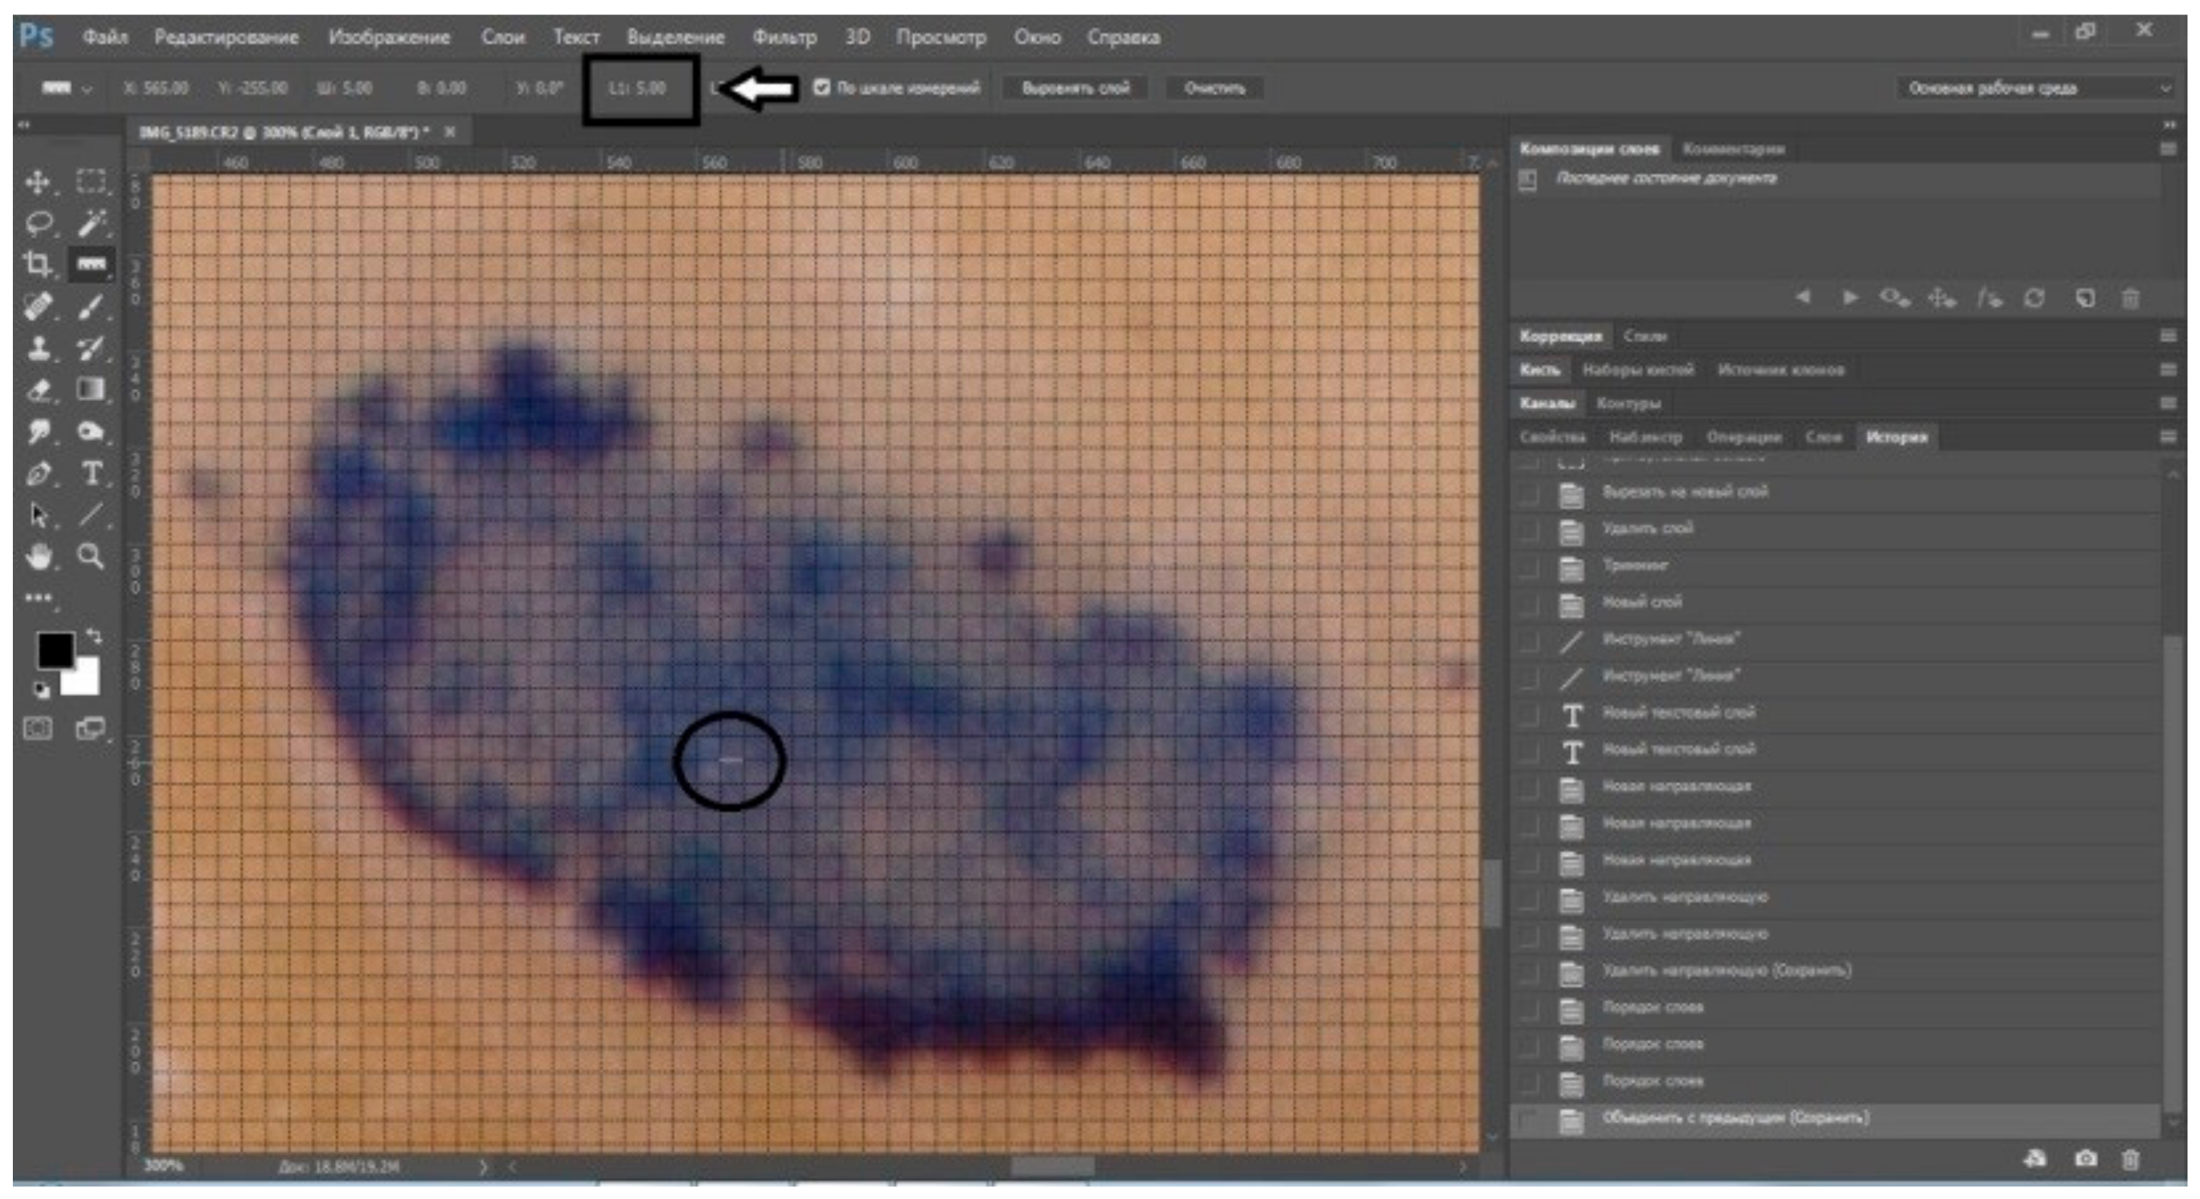
Task: Pick the Brush tool
Action: (91, 305)
